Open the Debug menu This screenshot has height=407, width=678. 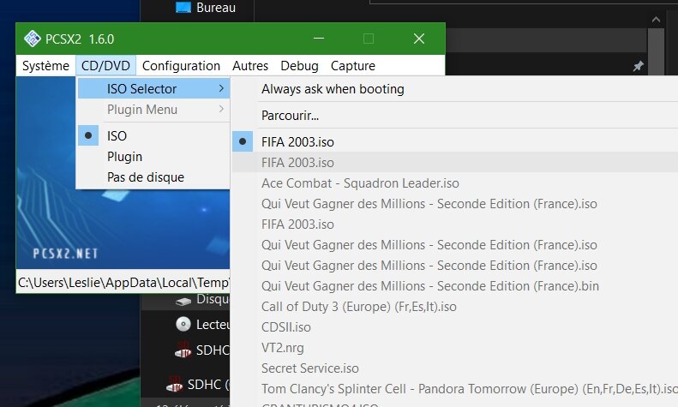(299, 66)
